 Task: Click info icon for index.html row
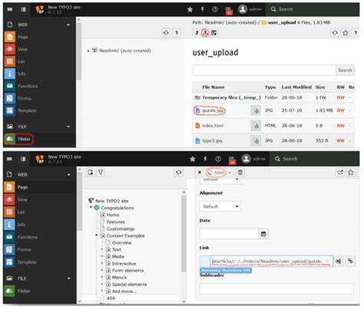tap(256, 126)
